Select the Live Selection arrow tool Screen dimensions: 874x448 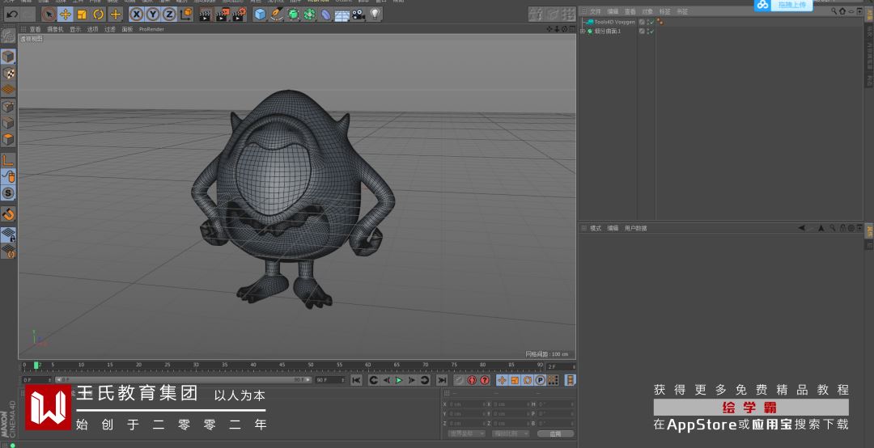coord(49,15)
